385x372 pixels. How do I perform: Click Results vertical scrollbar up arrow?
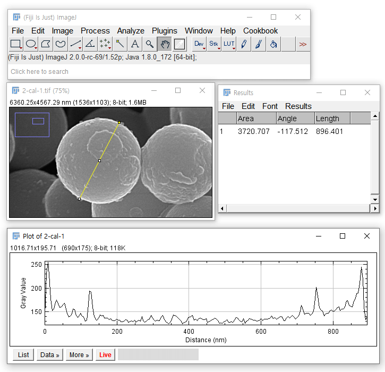(375, 116)
